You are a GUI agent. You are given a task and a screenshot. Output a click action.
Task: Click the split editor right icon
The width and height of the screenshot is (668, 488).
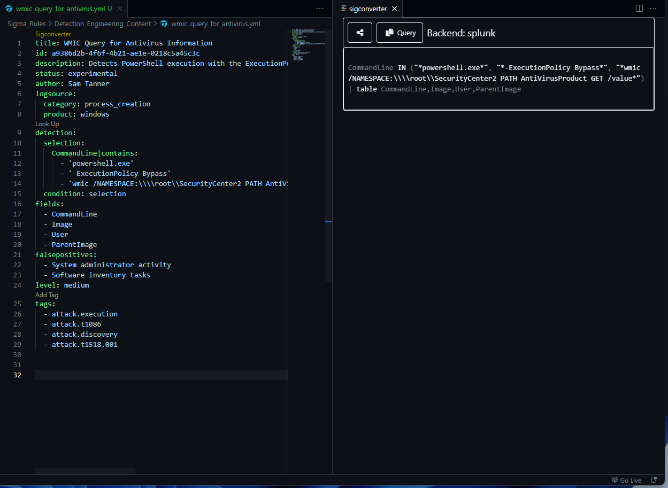(x=639, y=9)
